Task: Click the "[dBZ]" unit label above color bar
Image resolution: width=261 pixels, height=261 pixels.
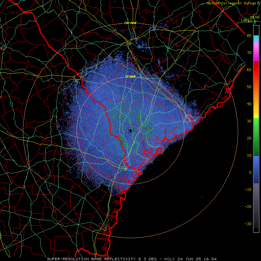Action: coord(246,20)
